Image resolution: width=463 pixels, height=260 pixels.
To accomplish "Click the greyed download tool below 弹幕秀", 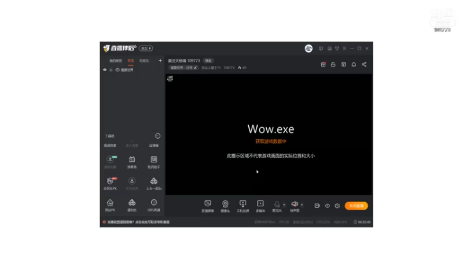I will pos(132,183).
